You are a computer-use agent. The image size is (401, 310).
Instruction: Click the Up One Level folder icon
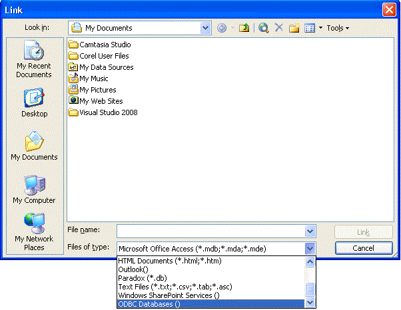pos(244,28)
